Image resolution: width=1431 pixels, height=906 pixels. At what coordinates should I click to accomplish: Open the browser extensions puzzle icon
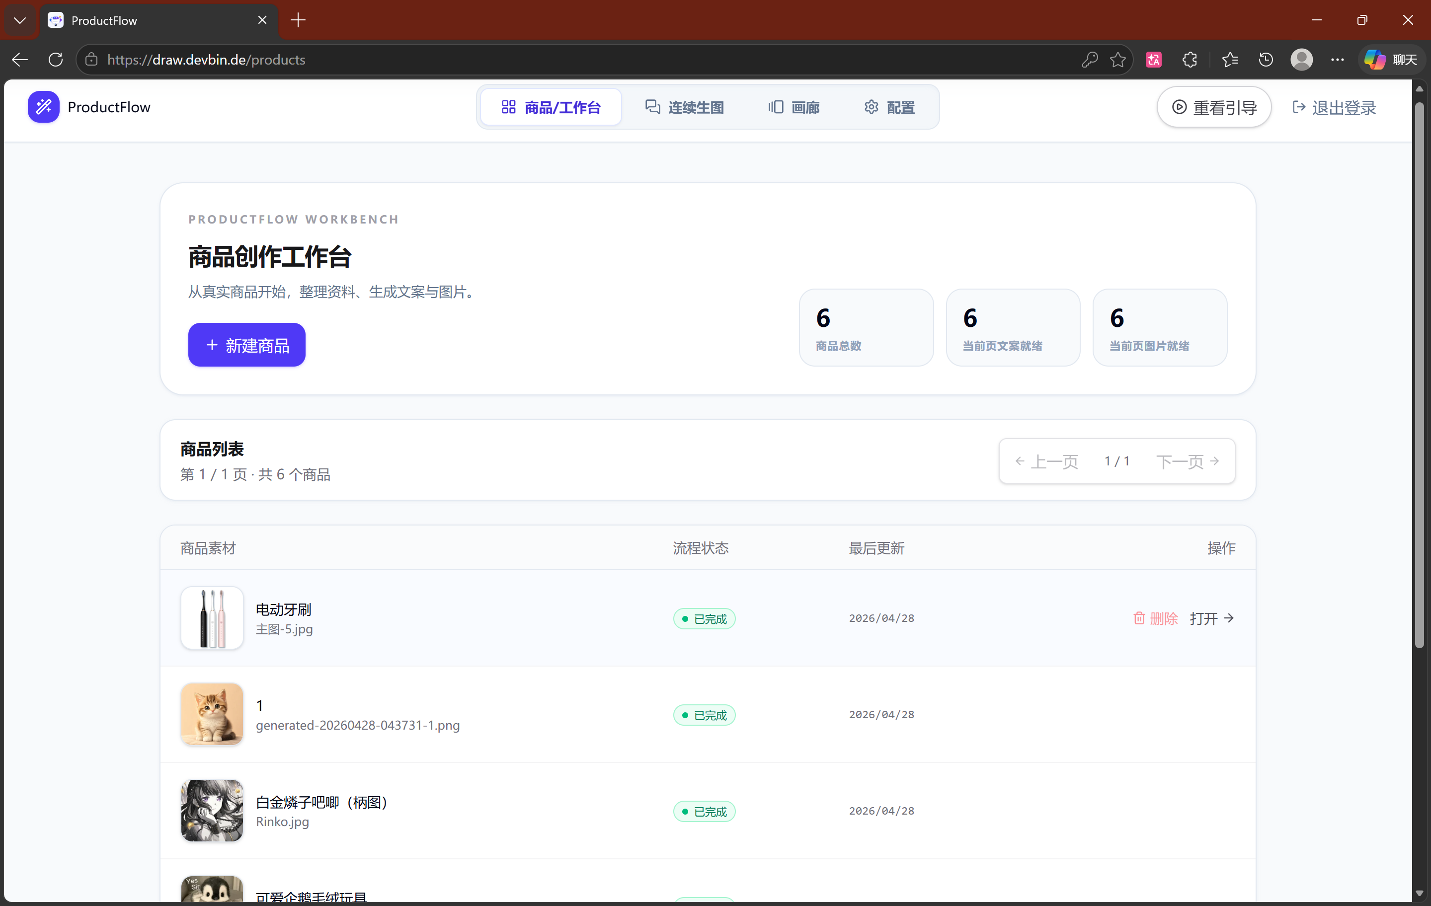1190,60
